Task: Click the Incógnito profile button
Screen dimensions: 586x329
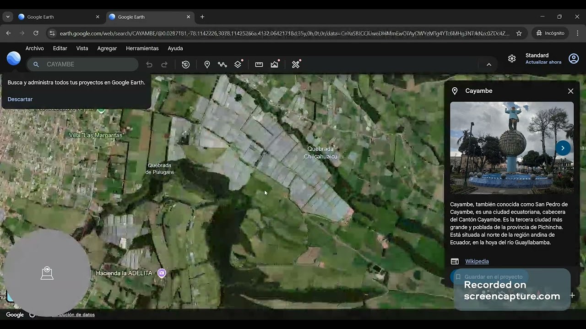Action: click(550, 33)
